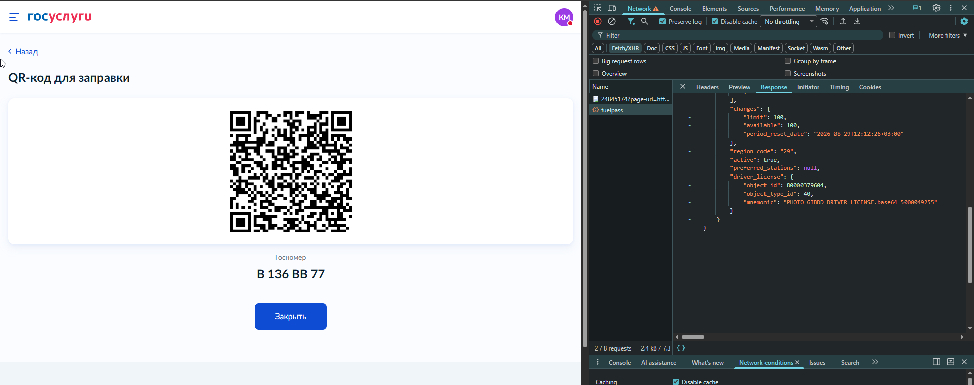This screenshot has height=385, width=974.
Task: Click the Закрыть button
Action: (291, 317)
